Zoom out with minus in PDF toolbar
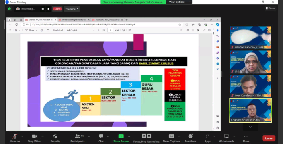 click(x=94, y=30)
